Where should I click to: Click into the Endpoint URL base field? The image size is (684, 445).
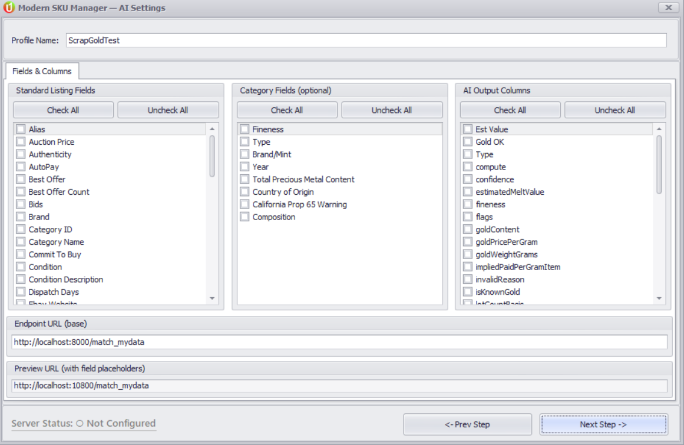(339, 342)
